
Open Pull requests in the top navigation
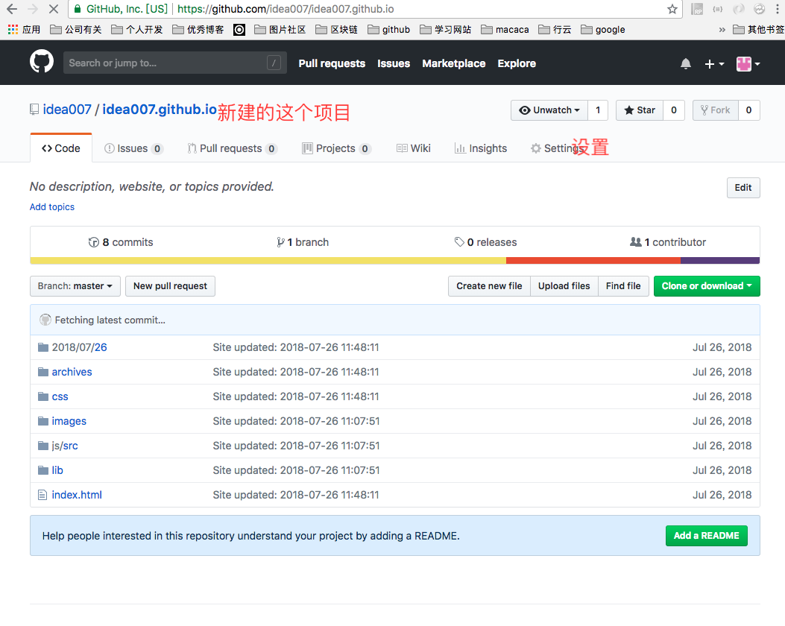[x=332, y=63]
